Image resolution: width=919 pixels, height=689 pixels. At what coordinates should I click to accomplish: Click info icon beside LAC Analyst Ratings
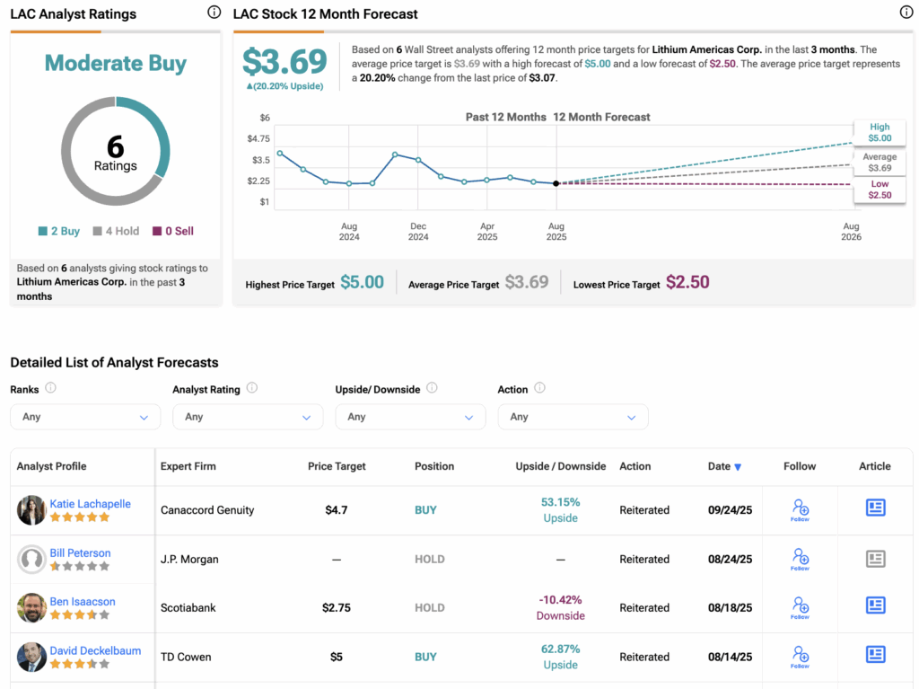click(214, 13)
